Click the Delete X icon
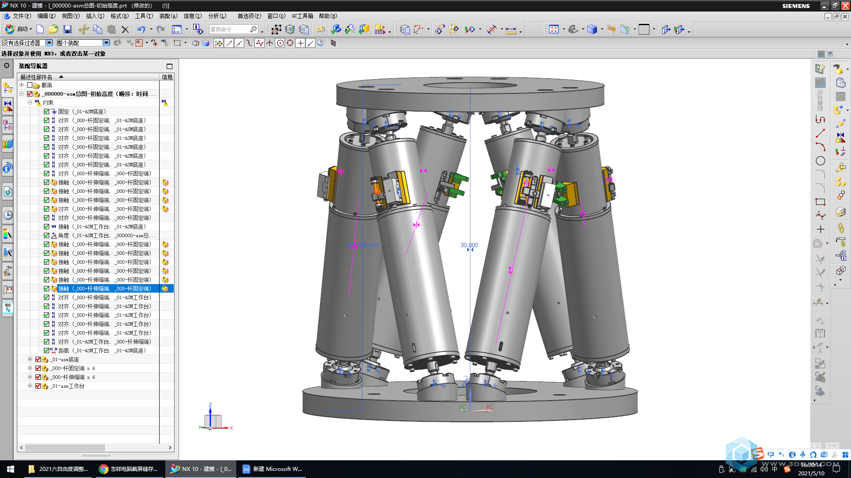Screen dimensions: 851x478 pyautogui.click(x=125, y=29)
